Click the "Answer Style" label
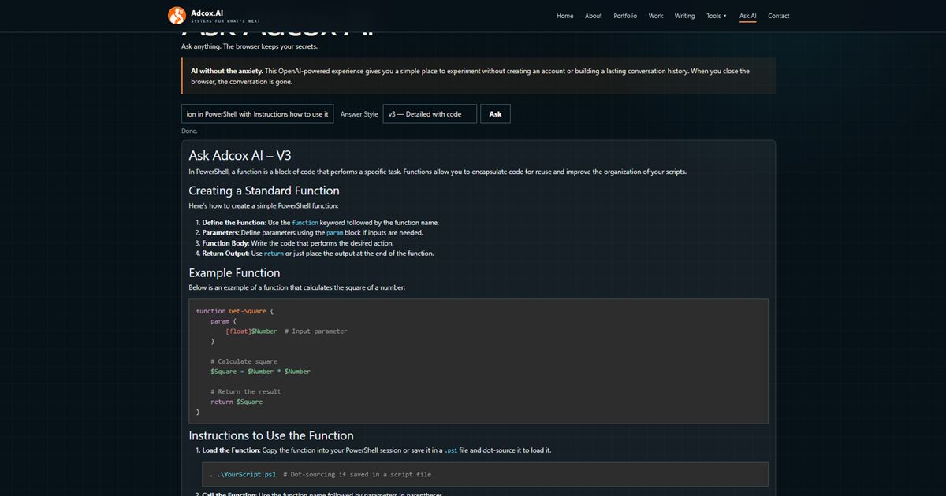The image size is (946, 496). click(x=359, y=114)
